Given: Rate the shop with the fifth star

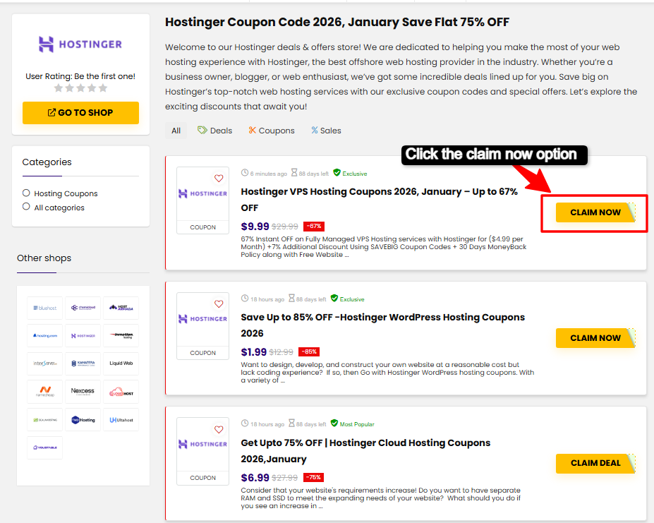Looking at the screenshot, I should (x=103, y=88).
